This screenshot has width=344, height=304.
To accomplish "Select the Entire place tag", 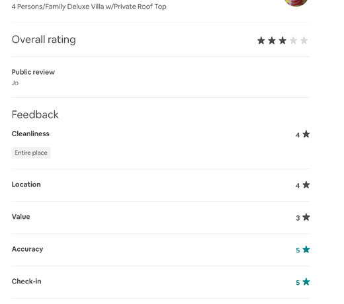I will 31,153.
